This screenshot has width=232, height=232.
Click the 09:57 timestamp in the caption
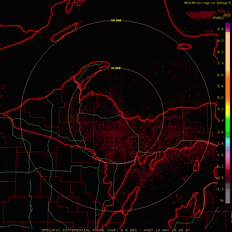click(185, 230)
